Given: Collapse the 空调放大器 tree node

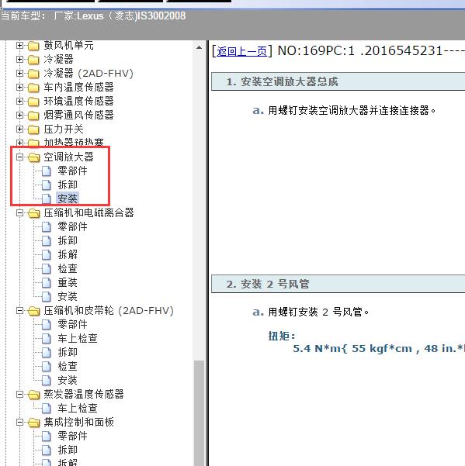Looking at the screenshot, I should click(19, 157).
